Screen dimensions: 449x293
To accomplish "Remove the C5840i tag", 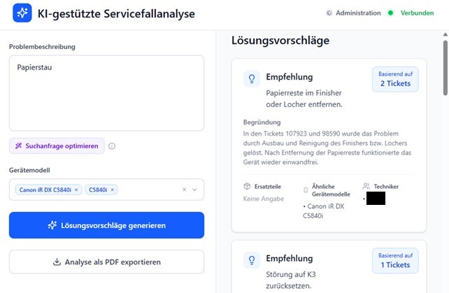I will 112,190.
